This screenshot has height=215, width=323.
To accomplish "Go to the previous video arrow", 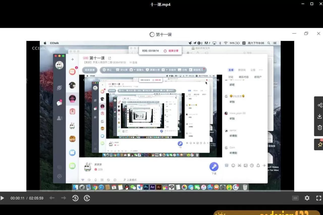I will 52,198.
